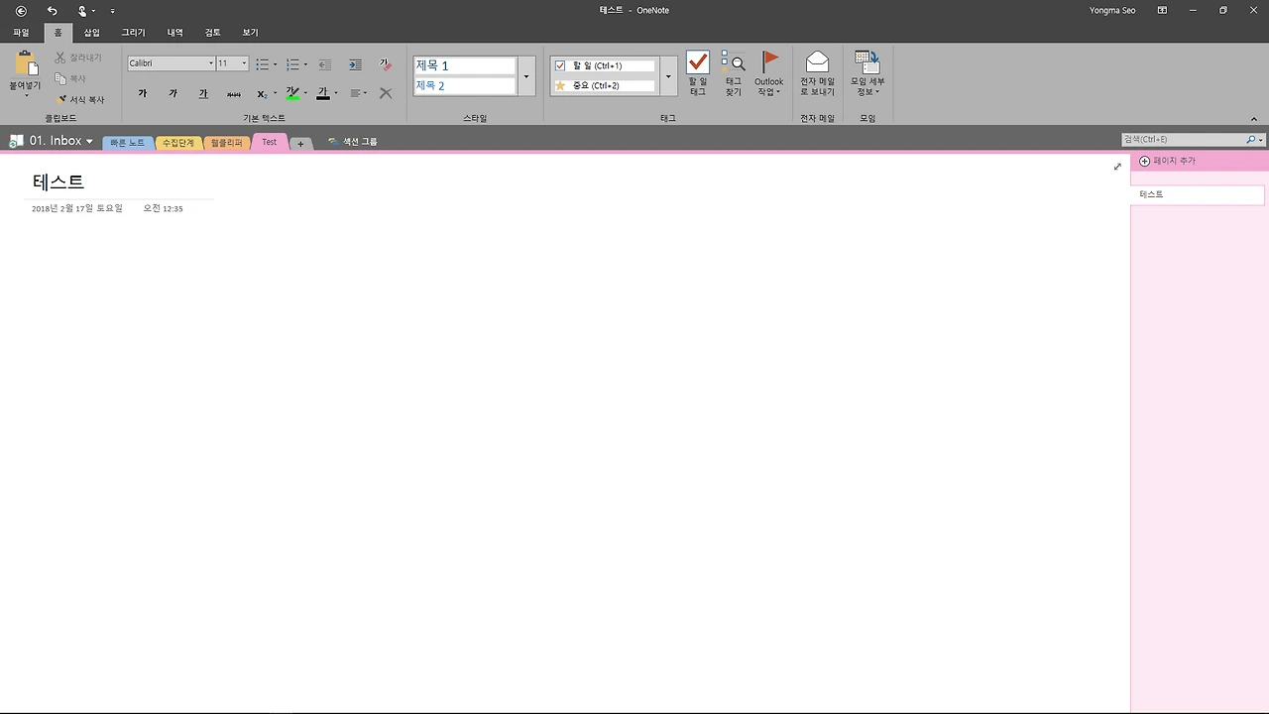This screenshot has width=1269, height=714.
Task: Open the 검토 (Review) ribbon tab
Action: pyautogui.click(x=213, y=33)
